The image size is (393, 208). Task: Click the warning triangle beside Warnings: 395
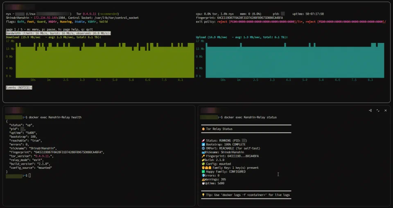(203, 179)
